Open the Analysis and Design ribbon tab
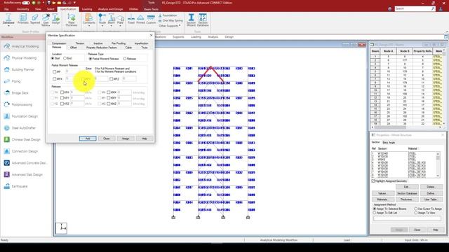 coord(111,9)
